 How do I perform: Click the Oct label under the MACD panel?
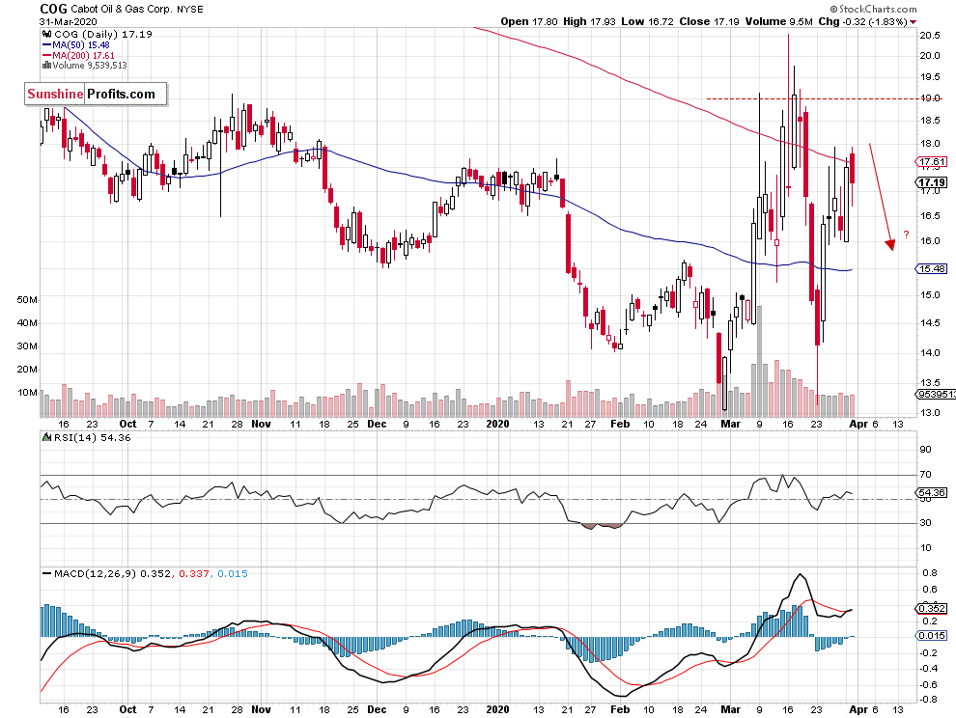click(x=128, y=709)
